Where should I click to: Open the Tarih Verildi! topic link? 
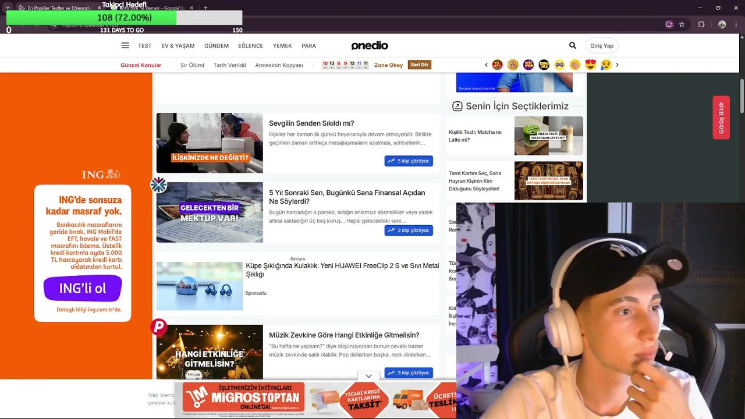(x=230, y=65)
